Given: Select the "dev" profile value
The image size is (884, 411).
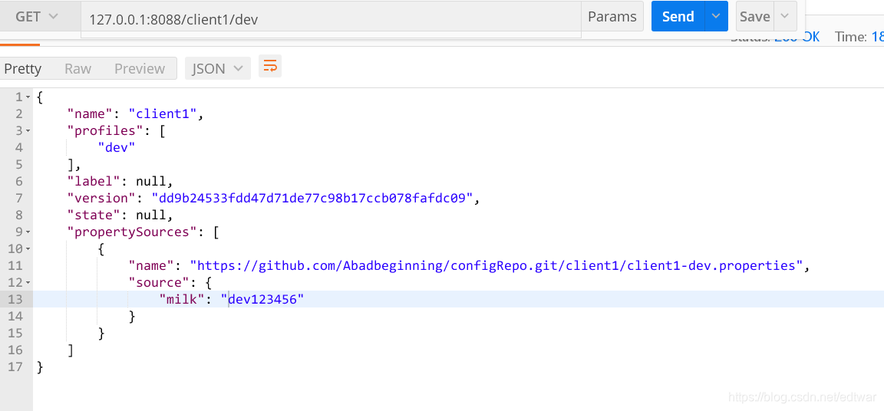Looking at the screenshot, I should pyautogui.click(x=117, y=147).
